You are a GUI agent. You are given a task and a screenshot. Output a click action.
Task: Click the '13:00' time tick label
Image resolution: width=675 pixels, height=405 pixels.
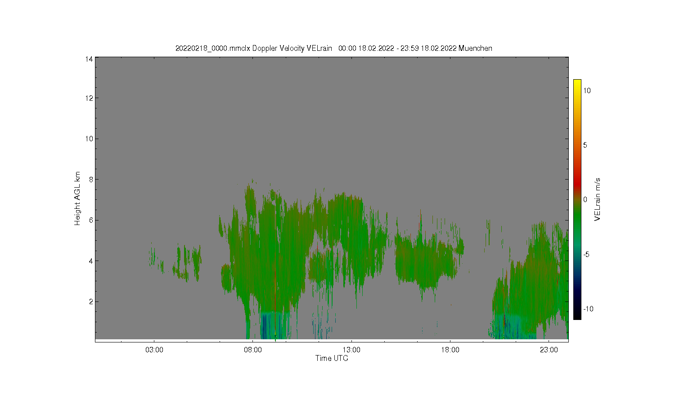pyautogui.click(x=351, y=350)
